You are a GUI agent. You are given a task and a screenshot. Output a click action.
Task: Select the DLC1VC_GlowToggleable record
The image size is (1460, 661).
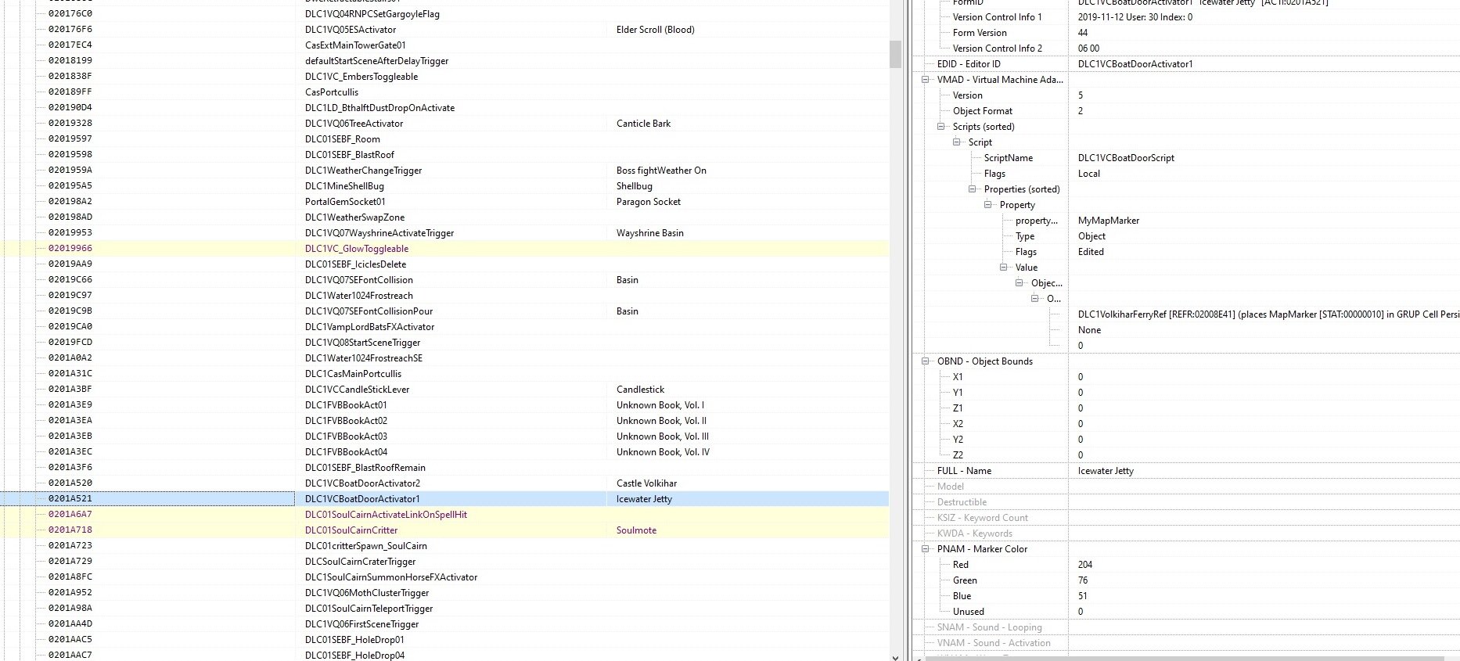(x=444, y=249)
